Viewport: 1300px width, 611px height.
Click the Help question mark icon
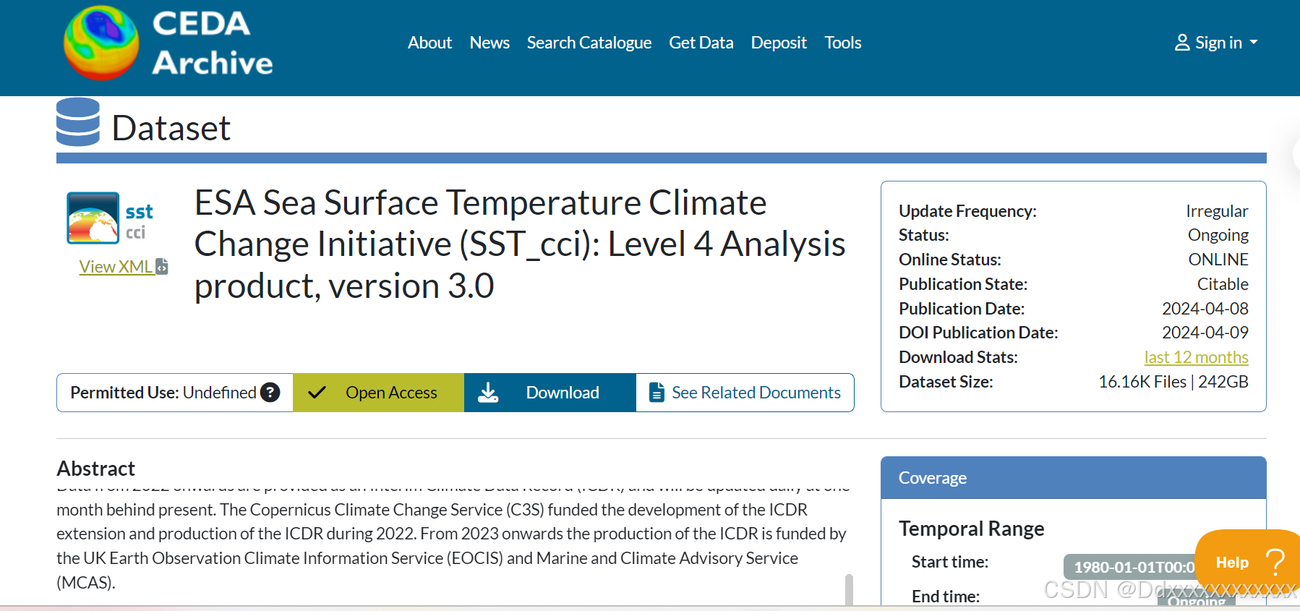tap(1275, 562)
